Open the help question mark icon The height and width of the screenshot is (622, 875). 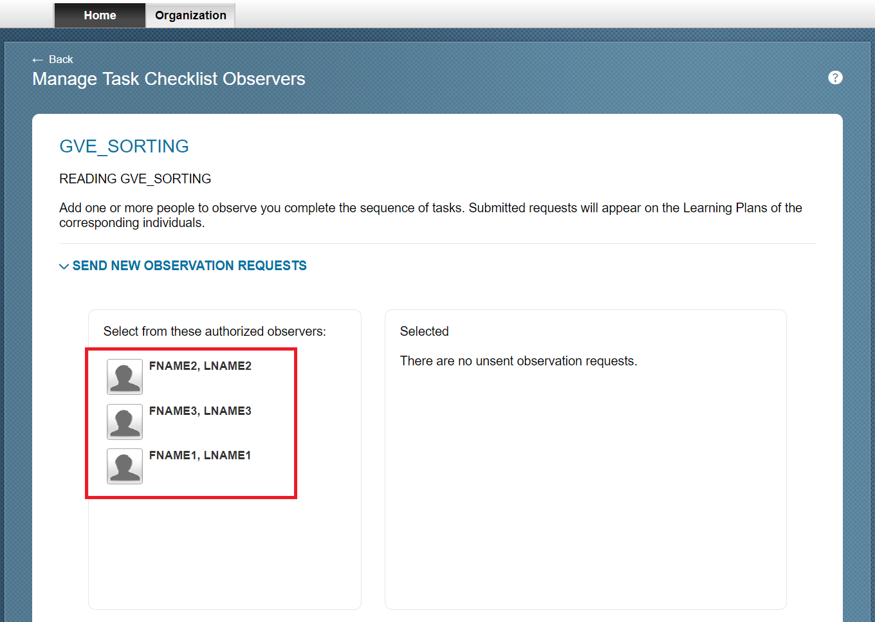click(x=835, y=78)
